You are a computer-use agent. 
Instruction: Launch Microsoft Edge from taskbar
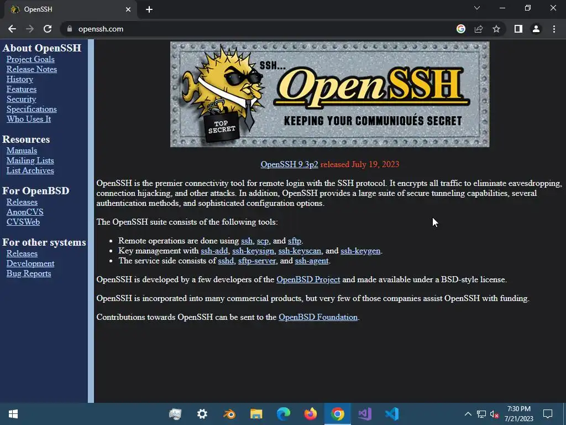[284, 414]
